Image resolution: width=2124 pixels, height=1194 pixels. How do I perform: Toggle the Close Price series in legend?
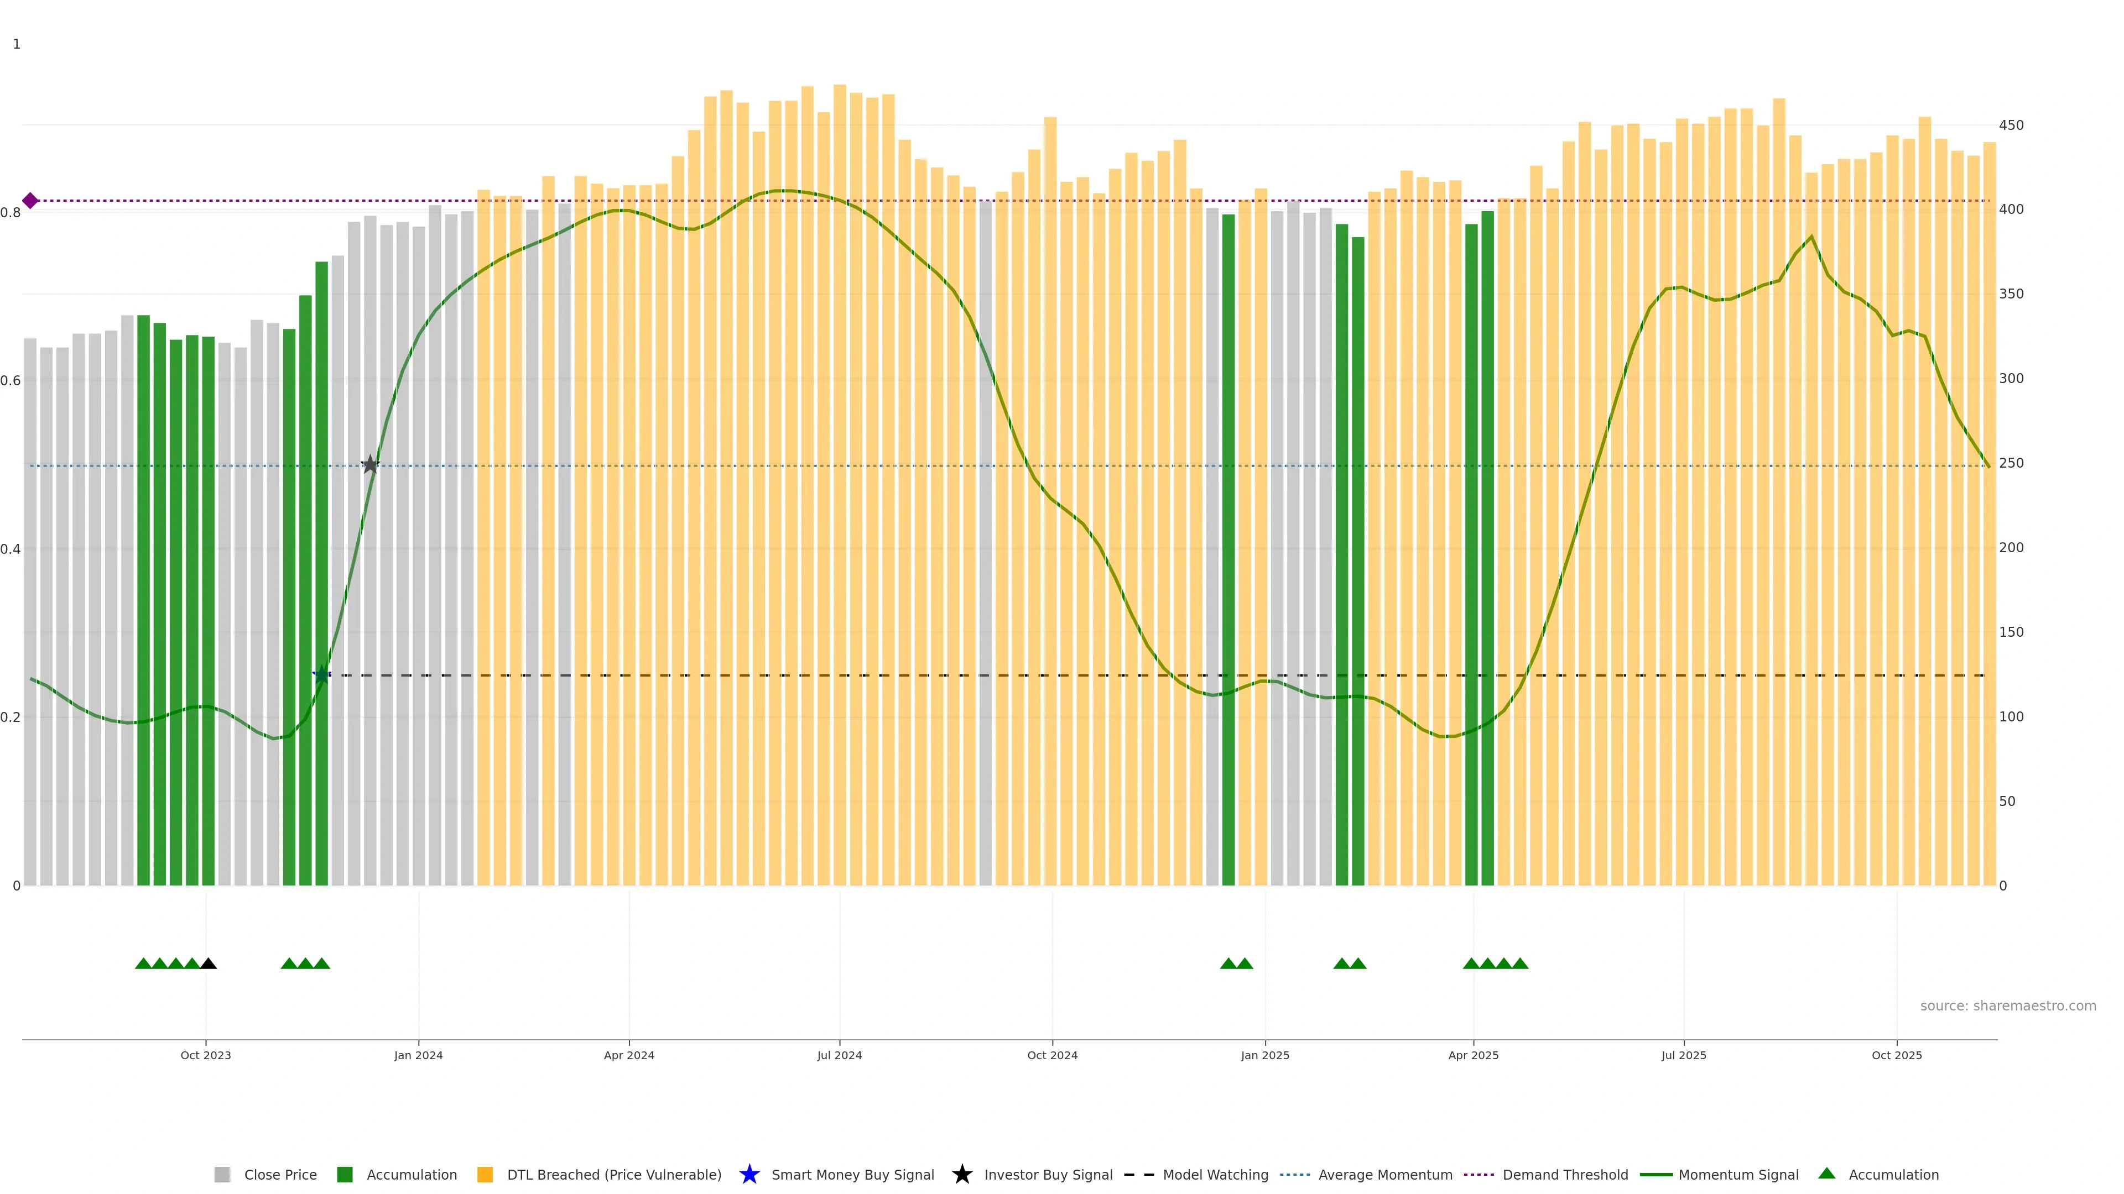(280, 1174)
